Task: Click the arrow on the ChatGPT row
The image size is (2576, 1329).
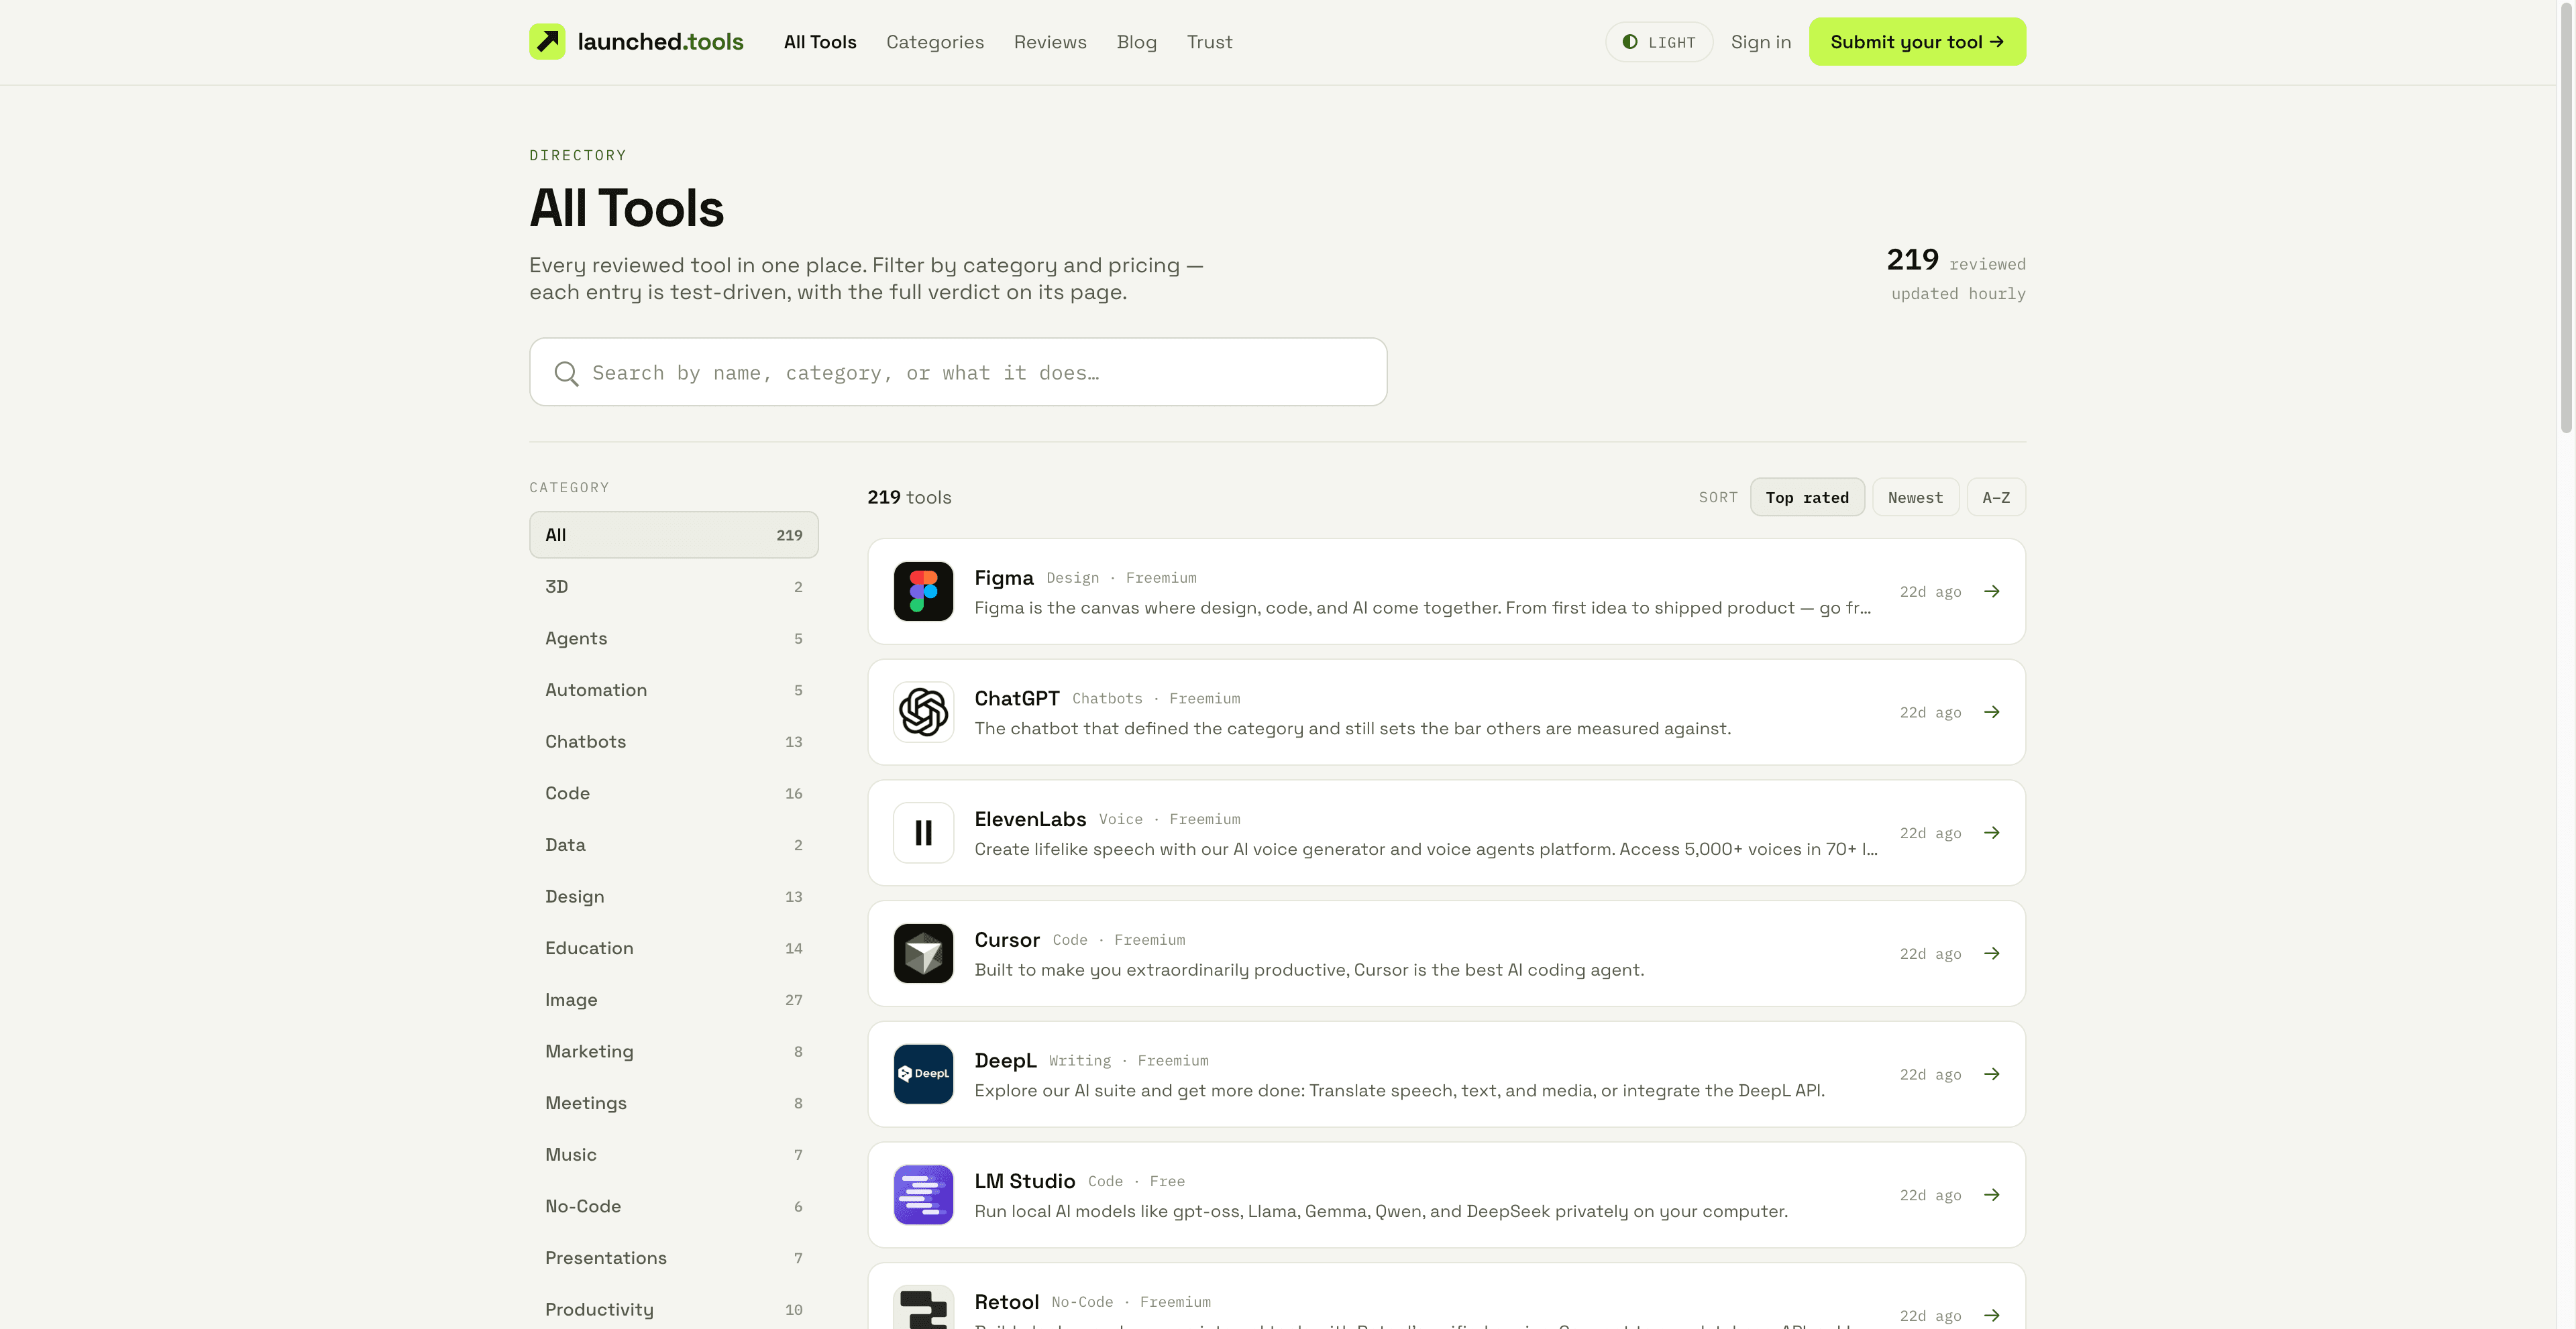Action: click(1992, 713)
